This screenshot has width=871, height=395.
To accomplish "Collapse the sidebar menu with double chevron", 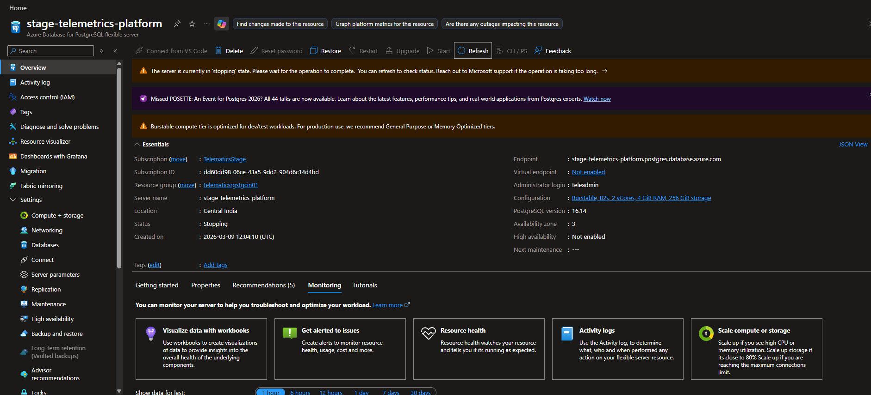I will [x=115, y=51].
